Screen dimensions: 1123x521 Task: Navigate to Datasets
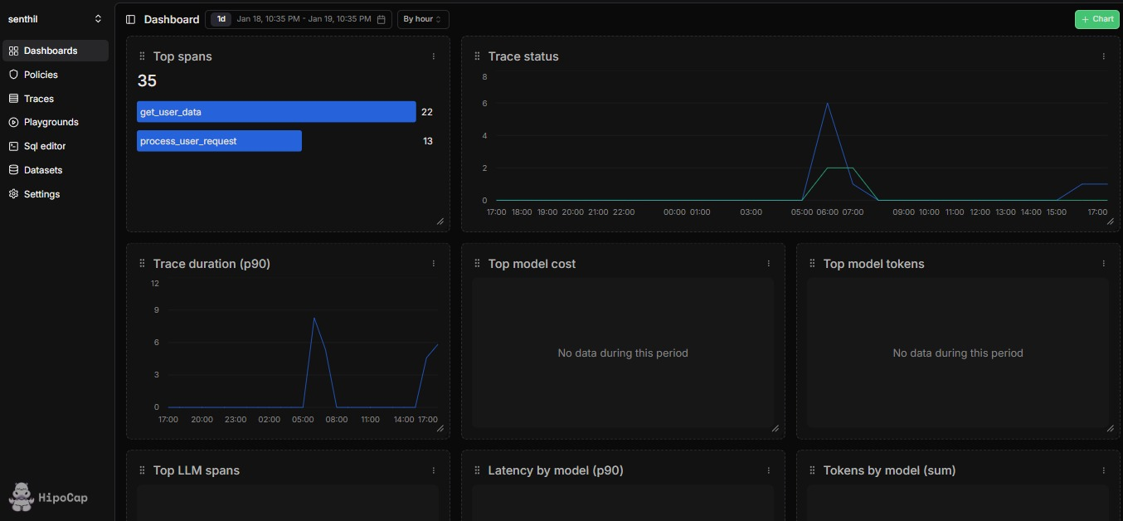[x=55, y=170]
